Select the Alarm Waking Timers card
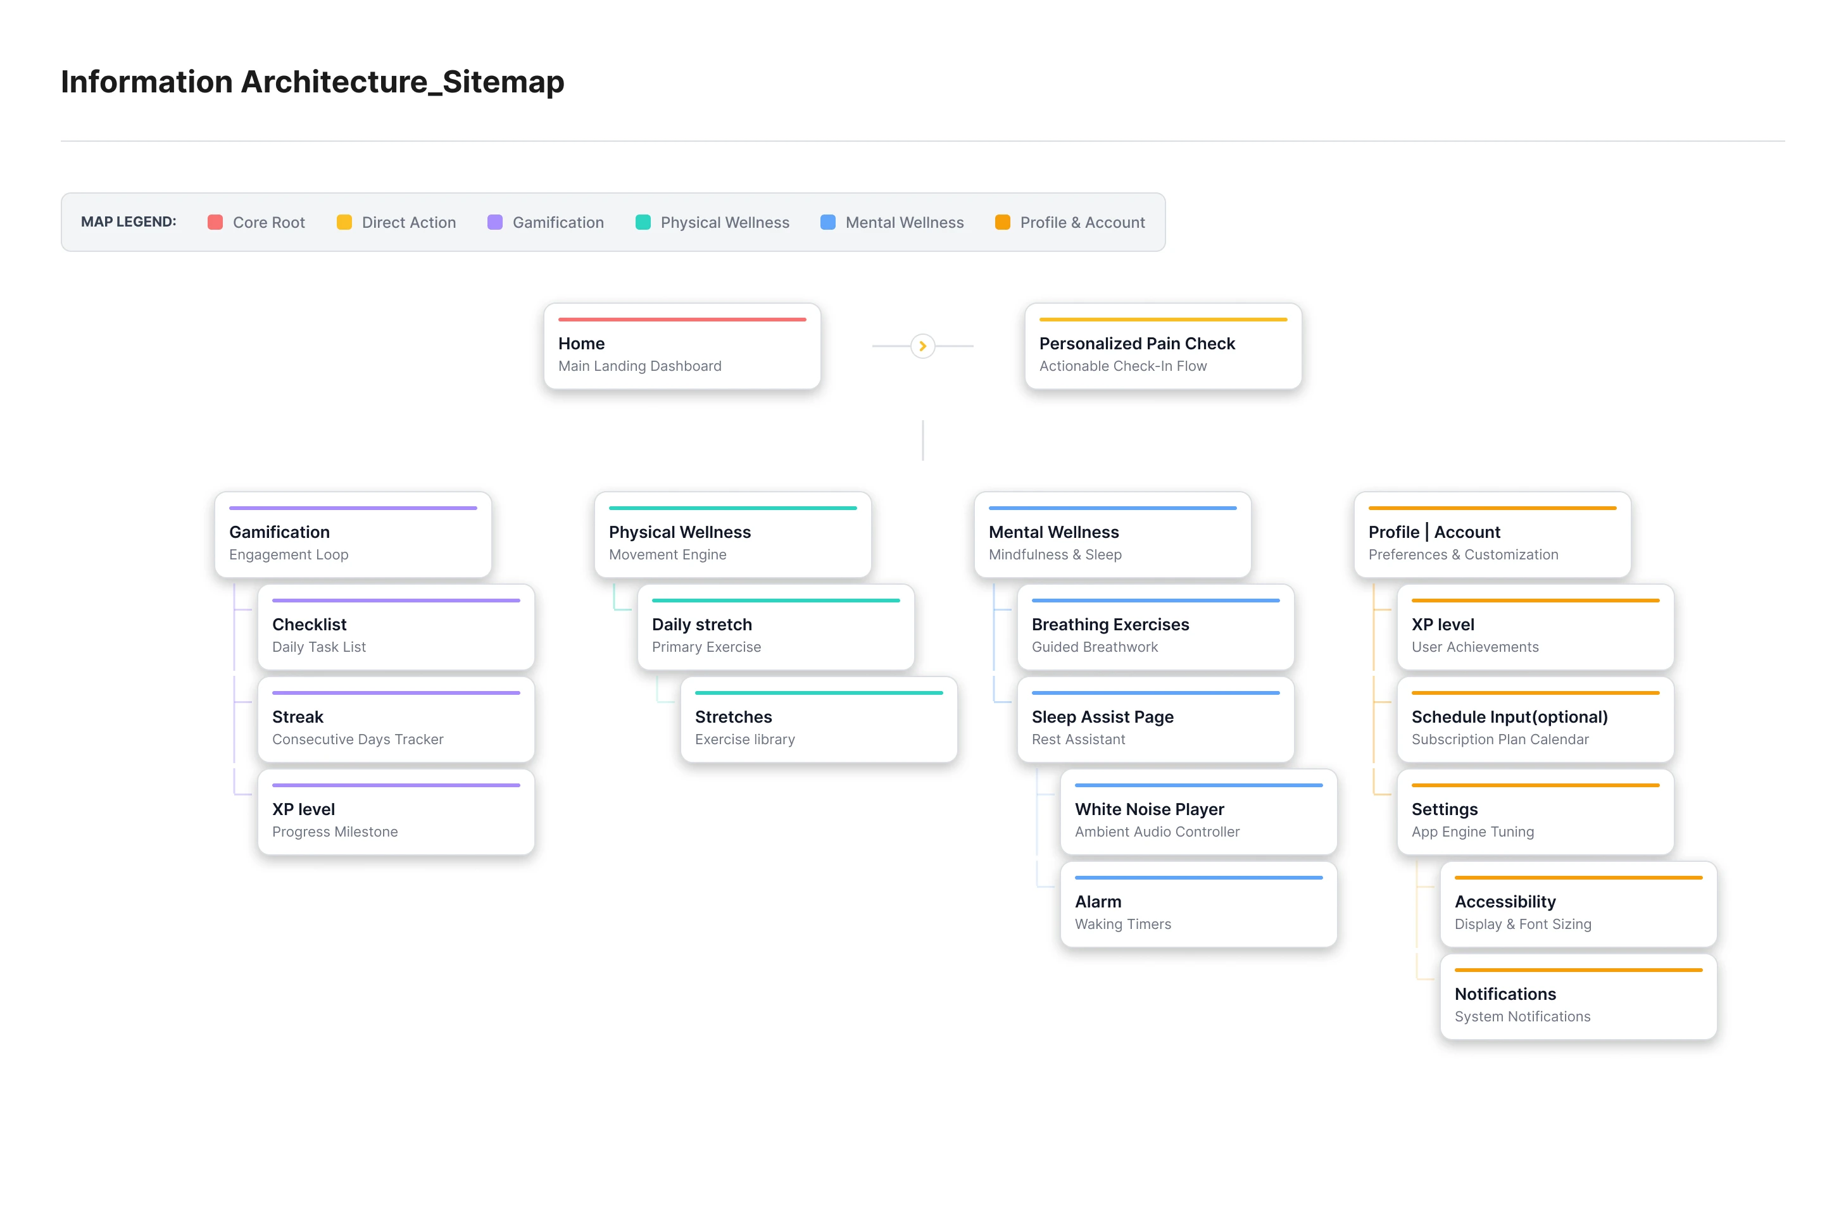The image size is (1846, 1215). tap(1198, 903)
